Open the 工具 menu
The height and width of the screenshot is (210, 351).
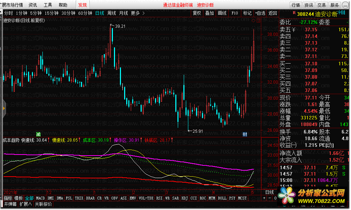click(48, 5)
